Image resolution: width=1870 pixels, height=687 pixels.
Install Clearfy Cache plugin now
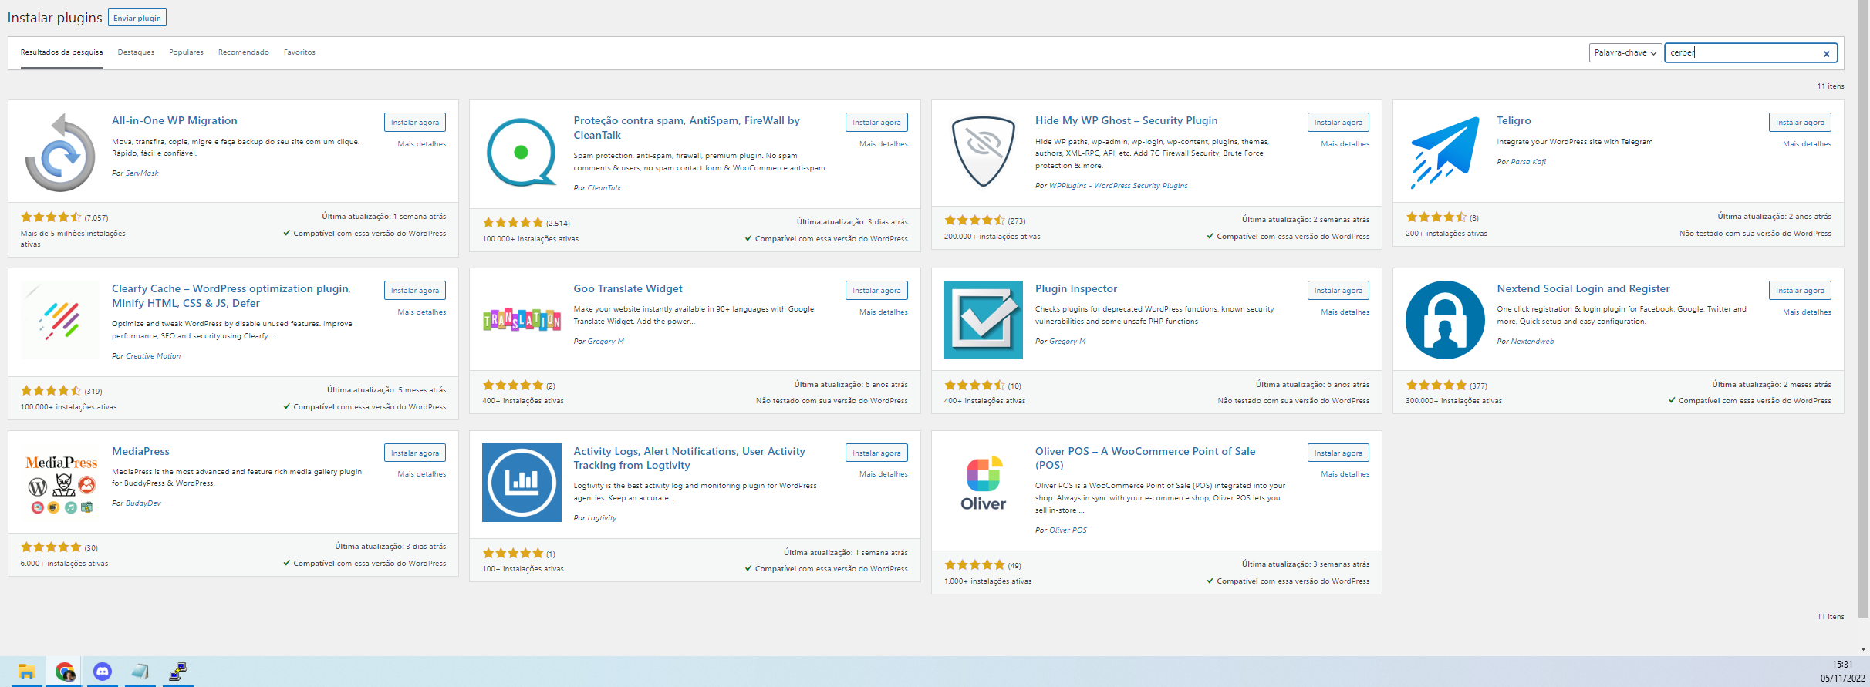point(415,290)
